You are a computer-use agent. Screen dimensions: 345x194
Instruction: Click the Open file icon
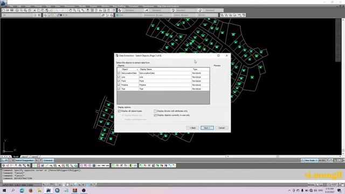(8, 10)
